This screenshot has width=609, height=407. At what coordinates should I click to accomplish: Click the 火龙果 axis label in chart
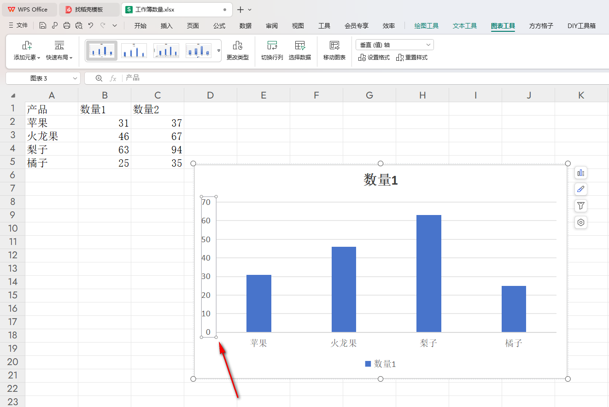(343, 343)
